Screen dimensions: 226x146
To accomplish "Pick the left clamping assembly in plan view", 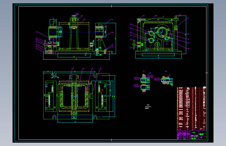I will coord(51,96).
